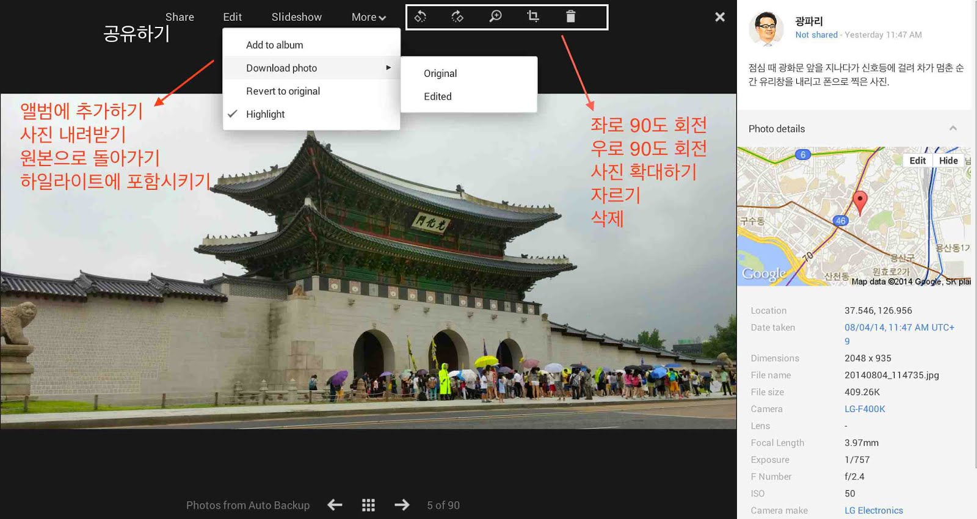977x519 pixels.
Task: Open the photo grid view icon
Action: pyautogui.click(x=368, y=505)
